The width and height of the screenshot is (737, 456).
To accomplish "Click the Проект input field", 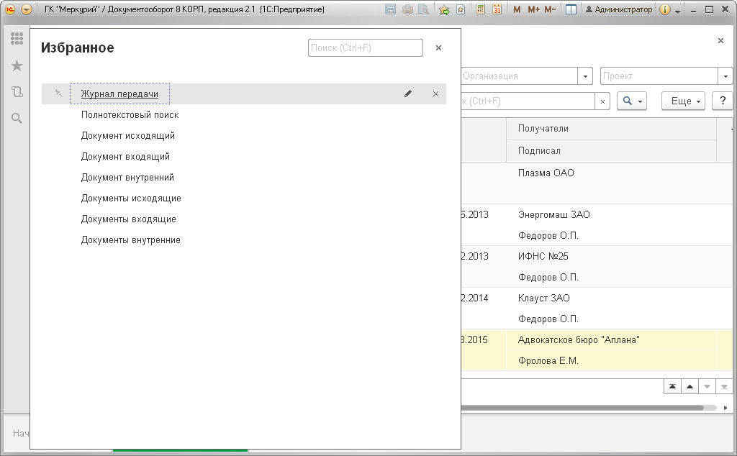I will pyautogui.click(x=659, y=76).
